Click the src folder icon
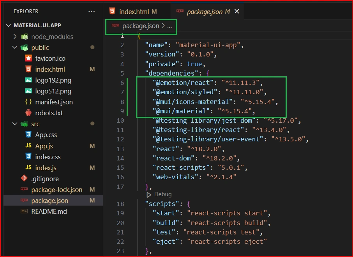The height and width of the screenshot is (257, 353). 24,124
